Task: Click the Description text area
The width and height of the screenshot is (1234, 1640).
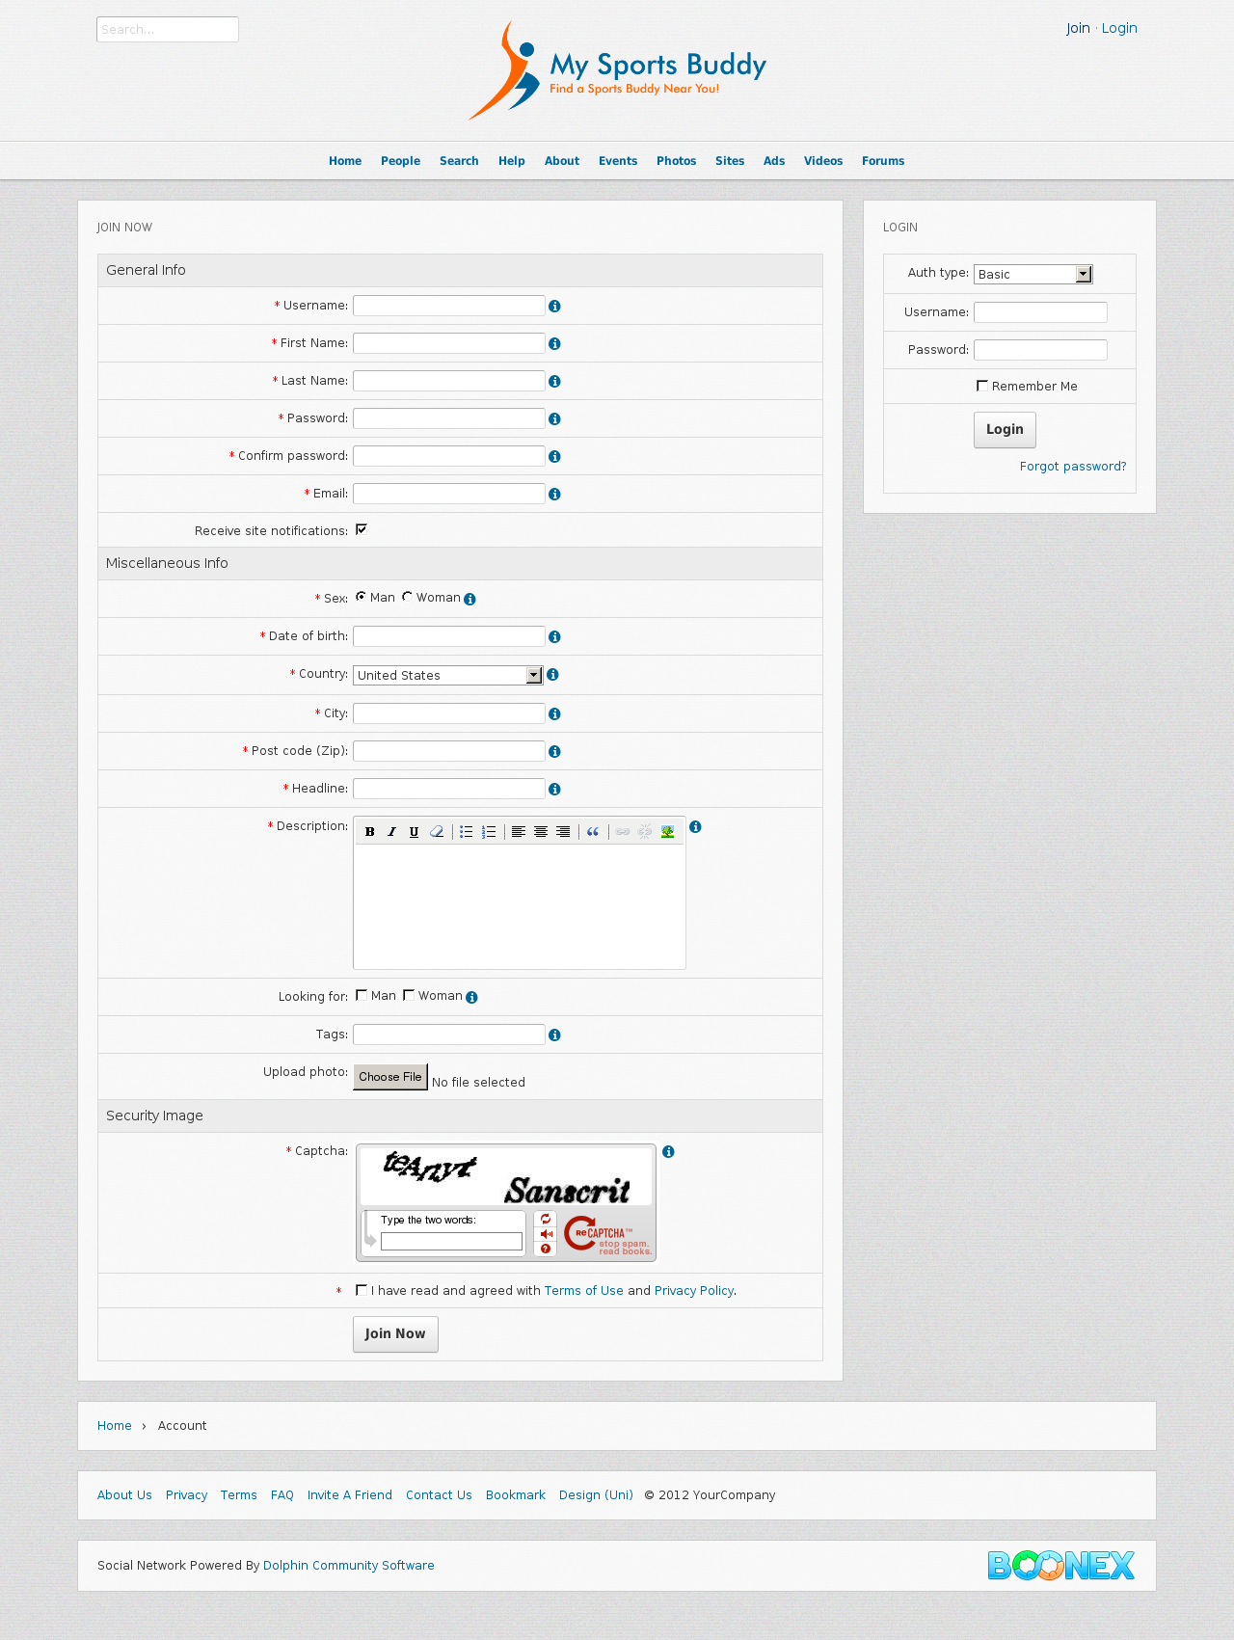Action: (520, 906)
